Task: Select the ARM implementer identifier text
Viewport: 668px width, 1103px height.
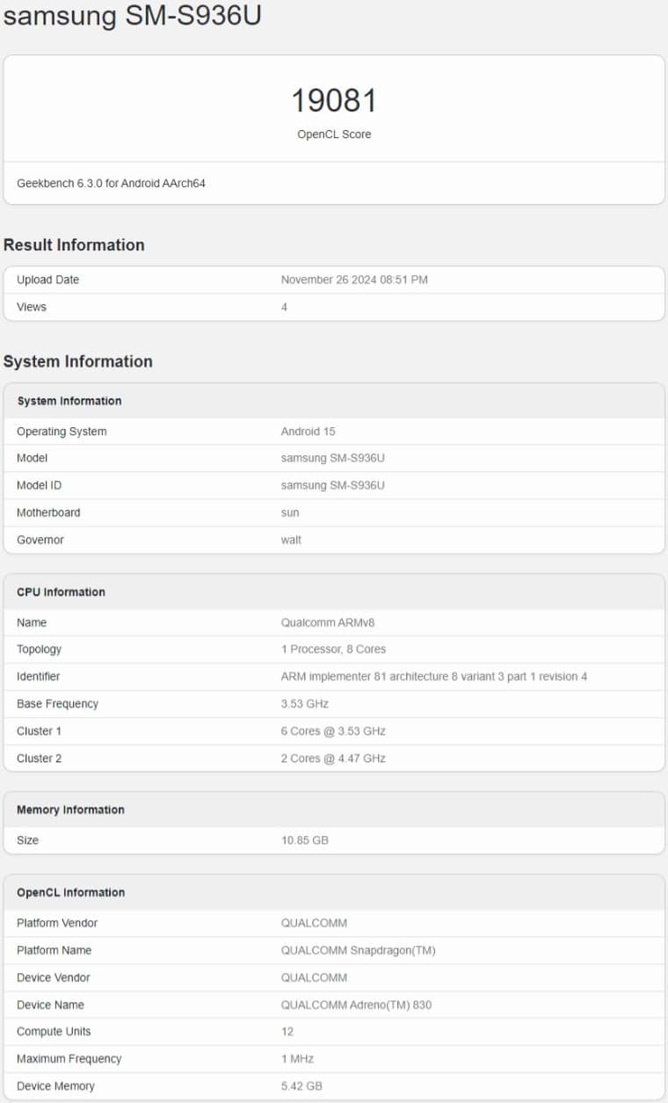Action: [x=434, y=677]
